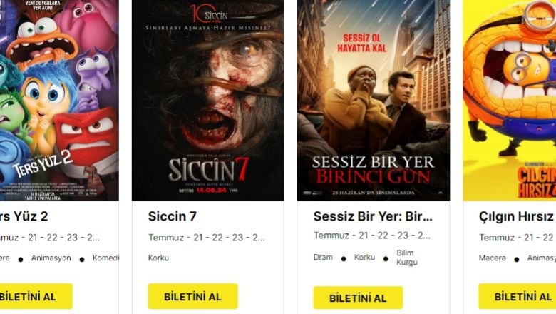Open the Çılgın Hırsız minion poster
The height and width of the screenshot is (314, 556).
coord(510,100)
